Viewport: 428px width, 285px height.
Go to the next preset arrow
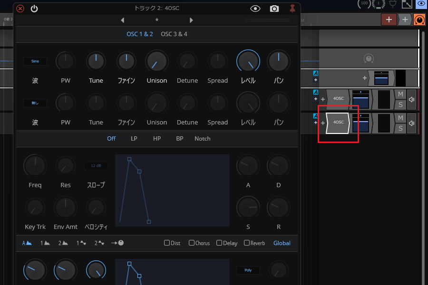click(192, 20)
